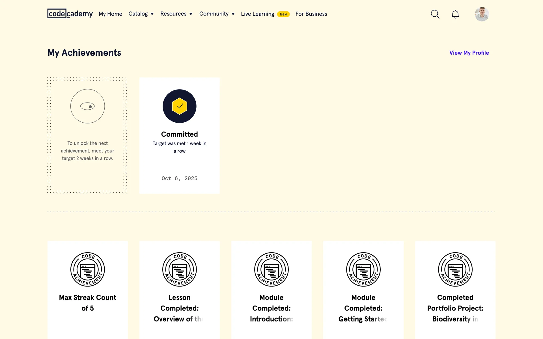Expand the Resources dropdown menu
Viewport: 543px width, 339px height.
(x=176, y=14)
